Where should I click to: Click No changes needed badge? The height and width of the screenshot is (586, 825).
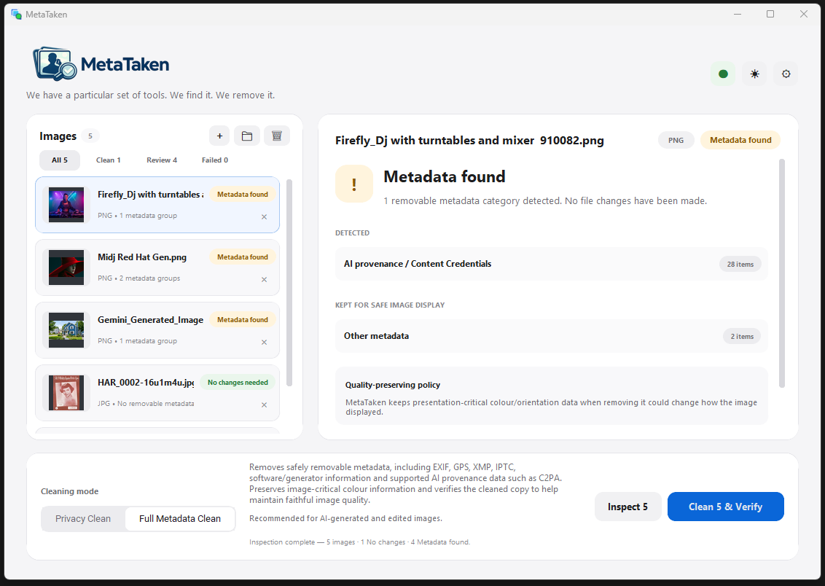(238, 383)
